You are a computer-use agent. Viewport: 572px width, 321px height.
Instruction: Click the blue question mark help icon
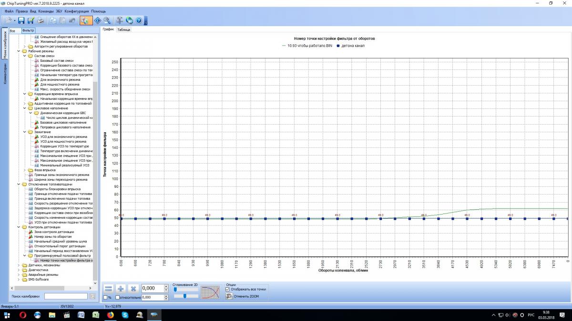[x=139, y=20]
